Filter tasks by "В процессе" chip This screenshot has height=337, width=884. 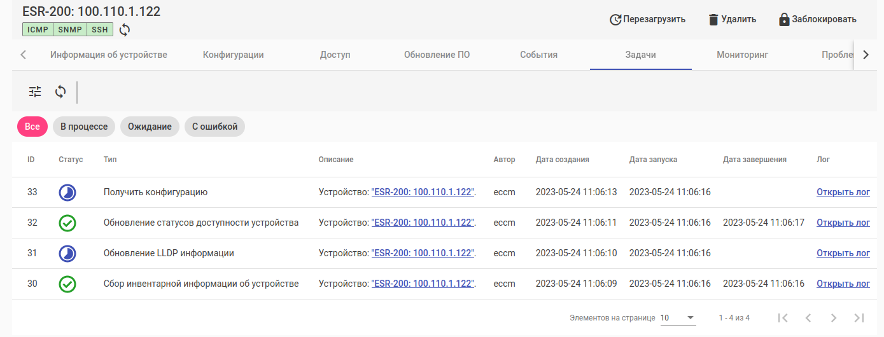(x=84, y=127)
